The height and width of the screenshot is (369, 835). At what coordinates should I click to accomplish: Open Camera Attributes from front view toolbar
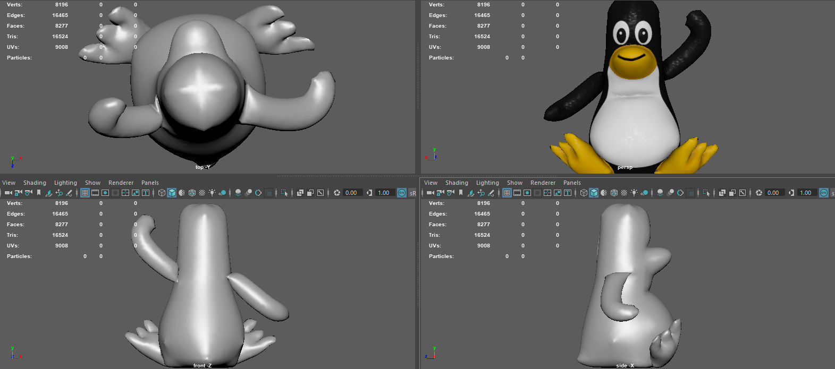click(x=28, y=193)
